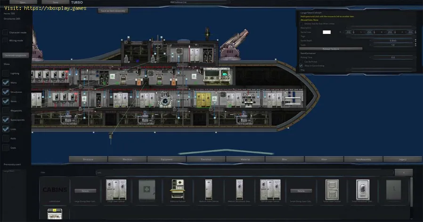Image resolution: width=423 pixels, height=222 pixels.
Task: Select the yellow secure cabinet in the submarine
Action: (203, 100)
